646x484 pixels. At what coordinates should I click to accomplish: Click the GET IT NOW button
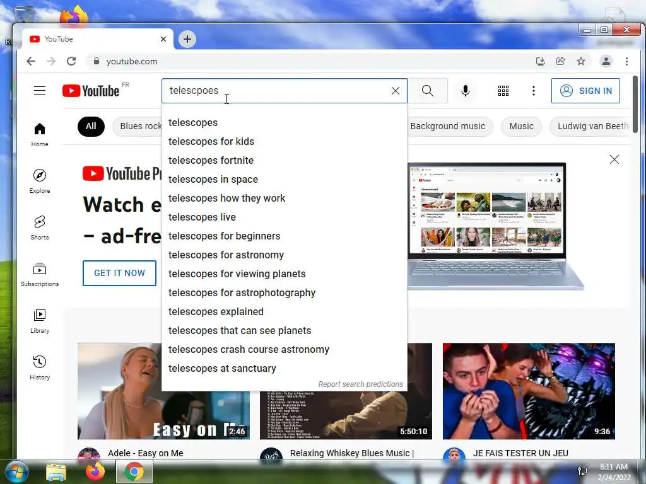click(119, 274)
